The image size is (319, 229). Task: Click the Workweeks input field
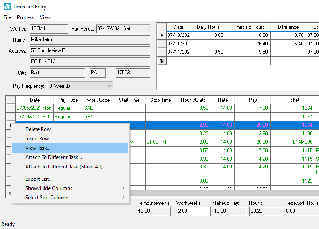pyautogui.click(x=193, y=211)
